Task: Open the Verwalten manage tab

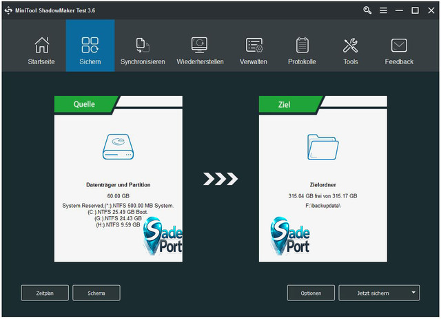Action: pyautogui.click(x=254, y=50)
